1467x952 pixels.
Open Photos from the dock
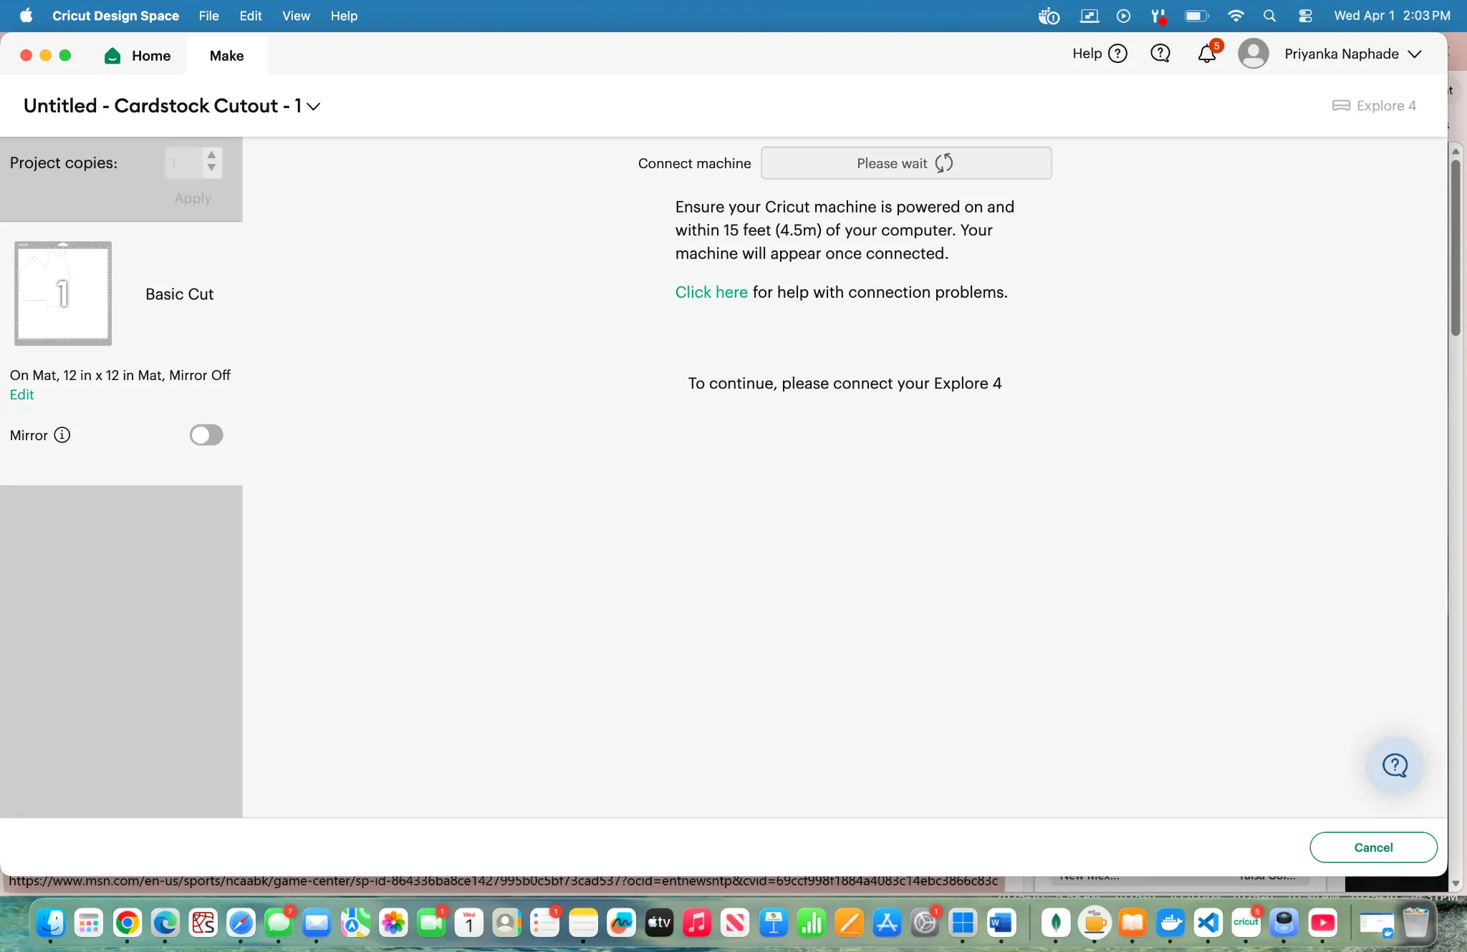click(x=393, y=923)
